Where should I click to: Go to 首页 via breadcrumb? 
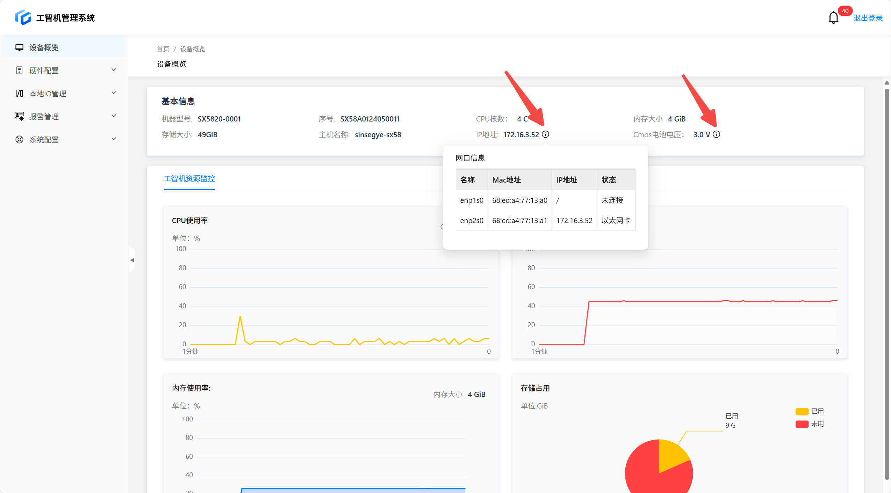163,49
